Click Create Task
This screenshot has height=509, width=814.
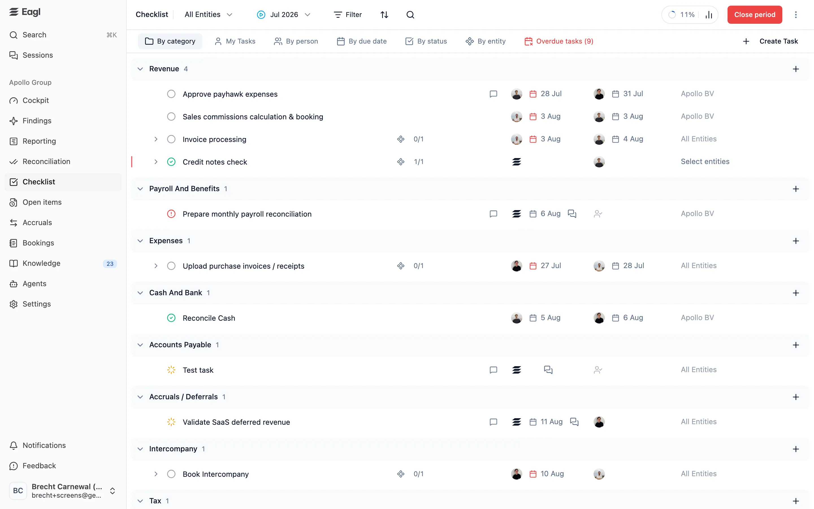point(770,41)
